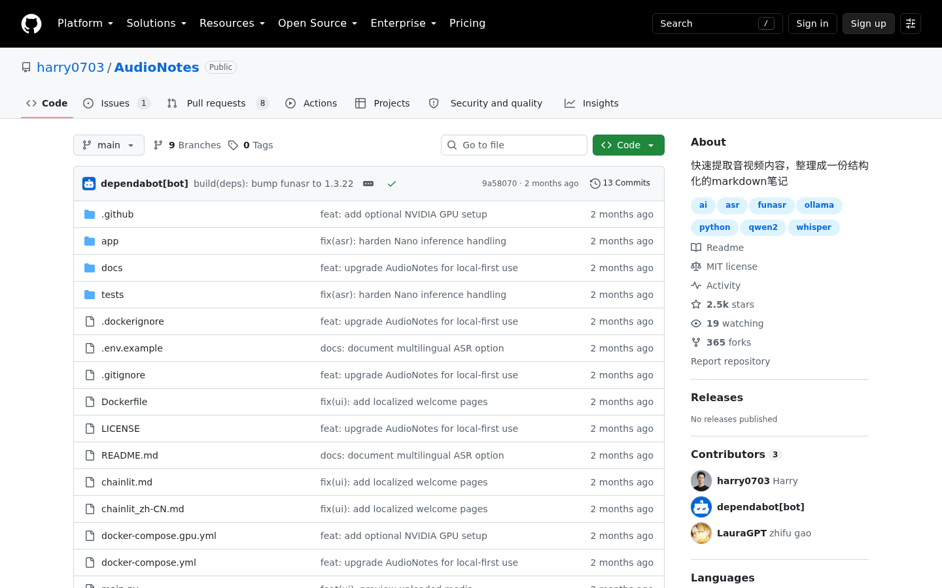Expand the Enterprise menu
The image size is (942, 588).
coord(403,24)
